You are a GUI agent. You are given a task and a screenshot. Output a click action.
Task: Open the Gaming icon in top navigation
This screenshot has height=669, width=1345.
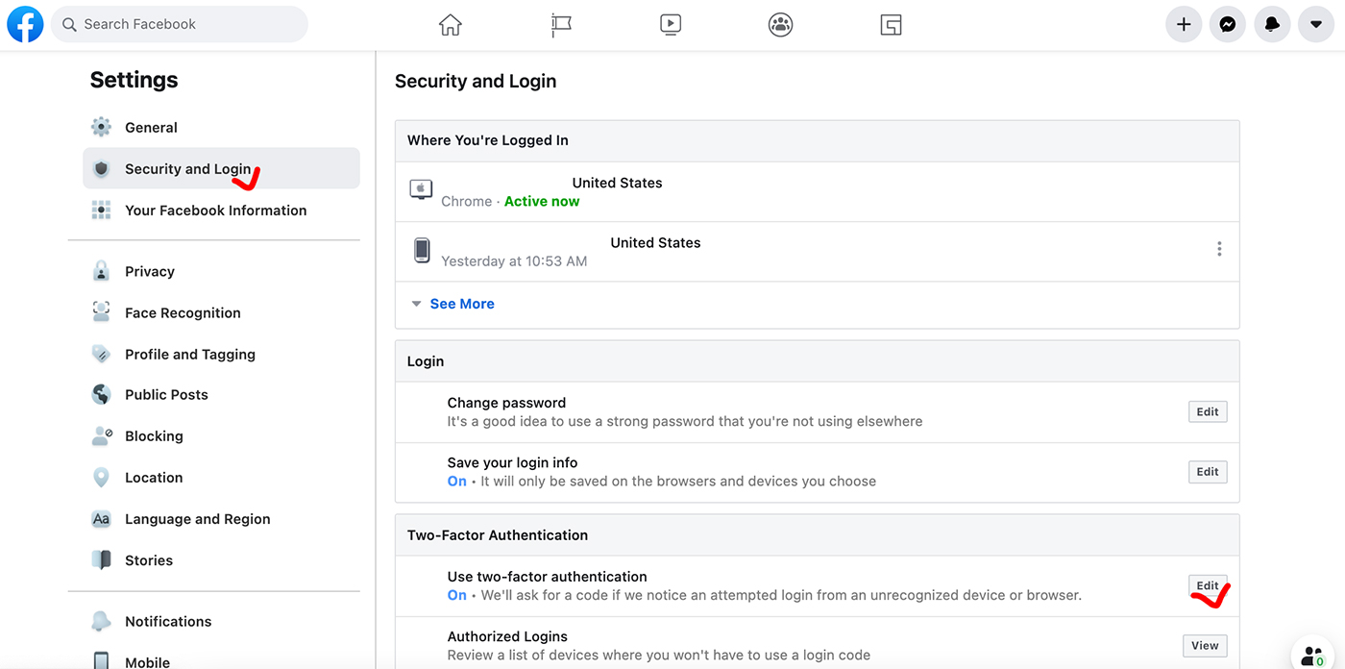tap(891, 25)
